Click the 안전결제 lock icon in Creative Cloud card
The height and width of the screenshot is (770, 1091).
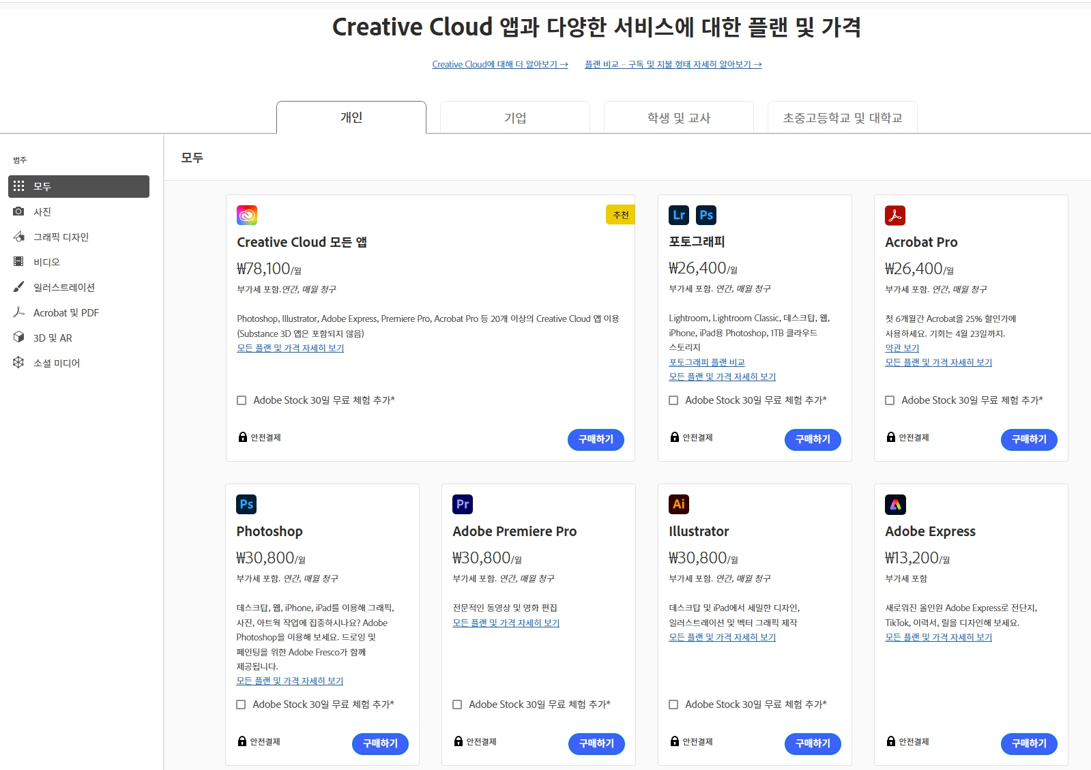point(242,437)
